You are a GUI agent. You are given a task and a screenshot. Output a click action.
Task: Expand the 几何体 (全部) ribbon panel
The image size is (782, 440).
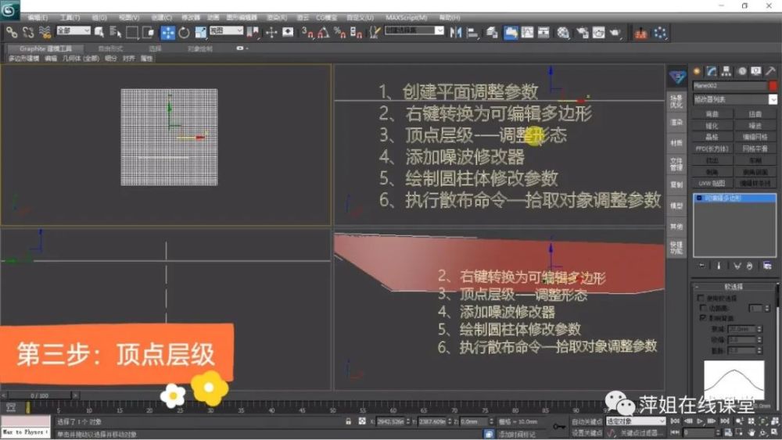coord(81,59)
